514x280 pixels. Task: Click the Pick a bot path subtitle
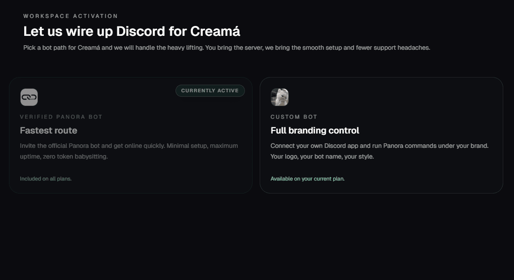click(227, 47)
